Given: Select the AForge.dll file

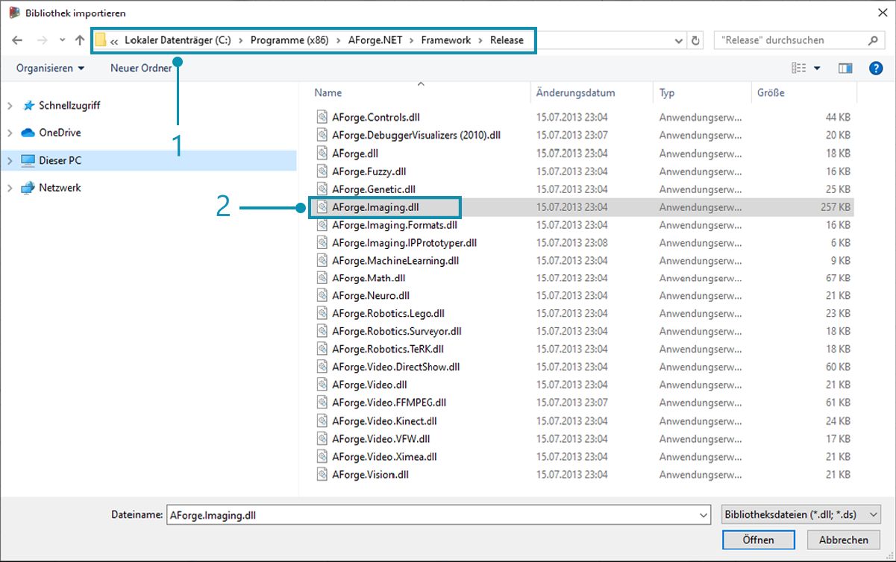Looking at the screenshot, I should [355, 153].
